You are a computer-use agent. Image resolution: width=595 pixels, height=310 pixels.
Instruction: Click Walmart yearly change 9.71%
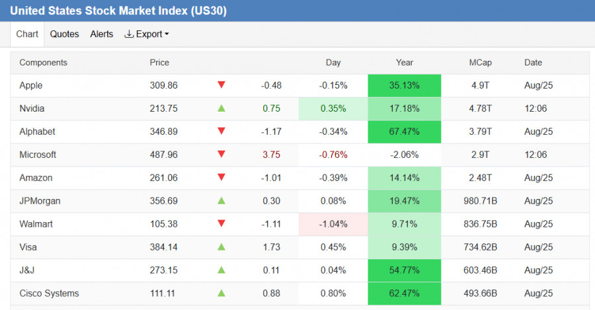[x=405, y=224]
